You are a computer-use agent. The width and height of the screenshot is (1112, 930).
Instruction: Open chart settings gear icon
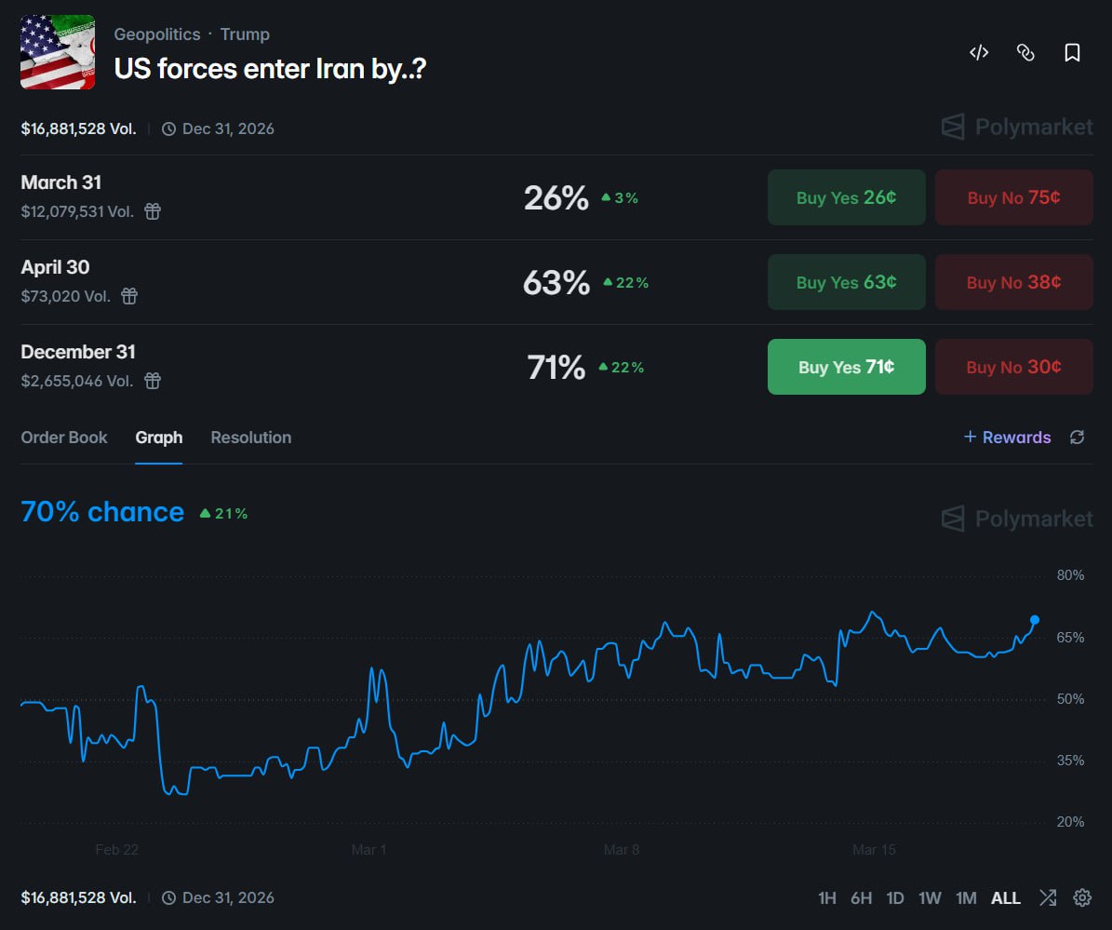point(1081,897)
